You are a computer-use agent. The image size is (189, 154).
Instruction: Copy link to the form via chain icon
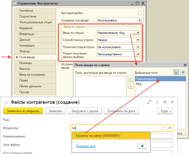pos(149,102)
